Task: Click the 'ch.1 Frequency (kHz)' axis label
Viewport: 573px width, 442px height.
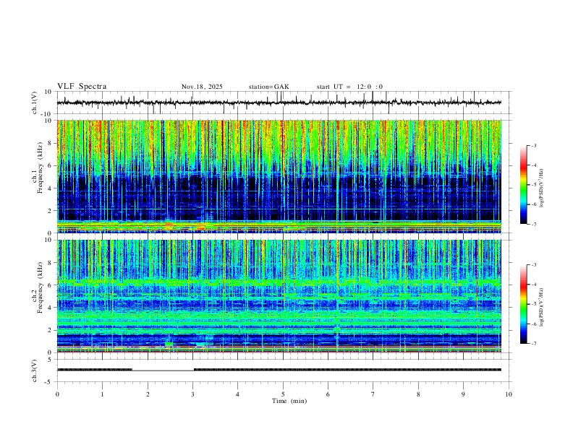Action: (37, 168)
